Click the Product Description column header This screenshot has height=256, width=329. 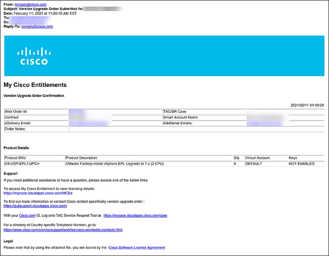[149, 158]
